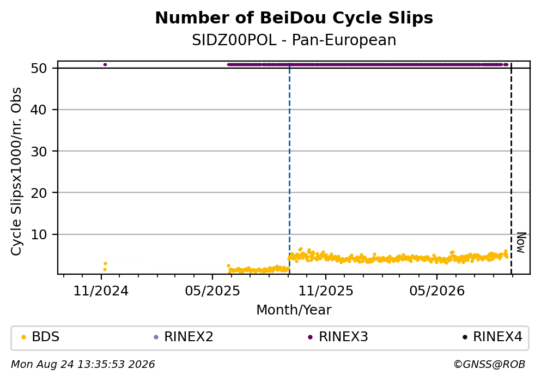Select the RINEX4 legend label
Screen dimensions: 541x381
(x=497, y=337)
